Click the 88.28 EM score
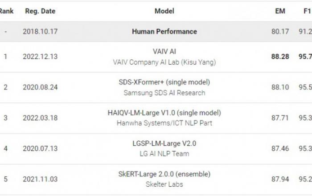 [x=280, y=57]
